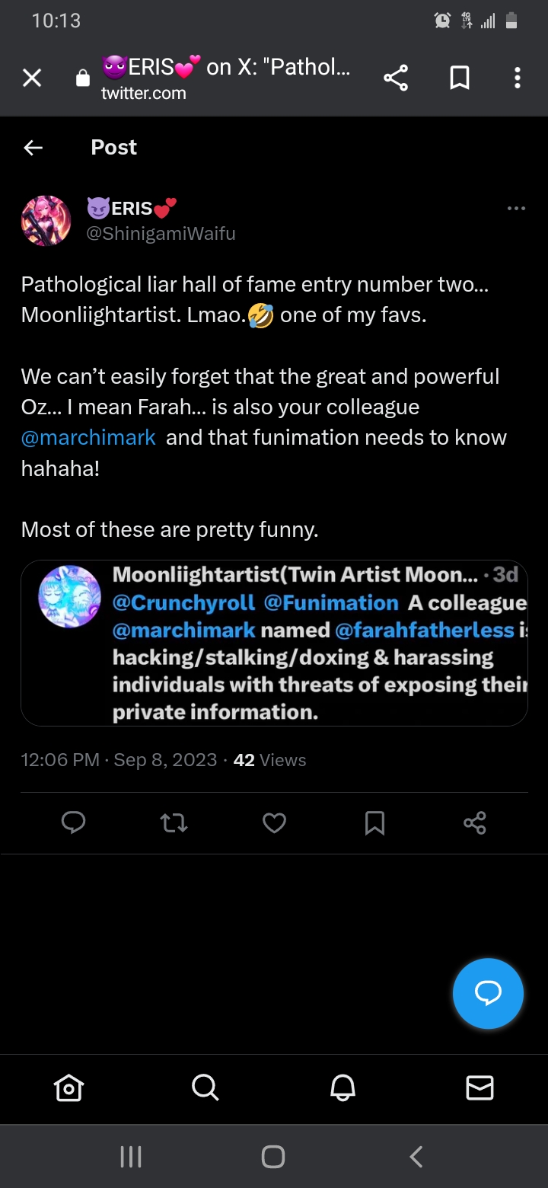Tap @Crunchyroll mention in quoted post

tap(183, 603)
